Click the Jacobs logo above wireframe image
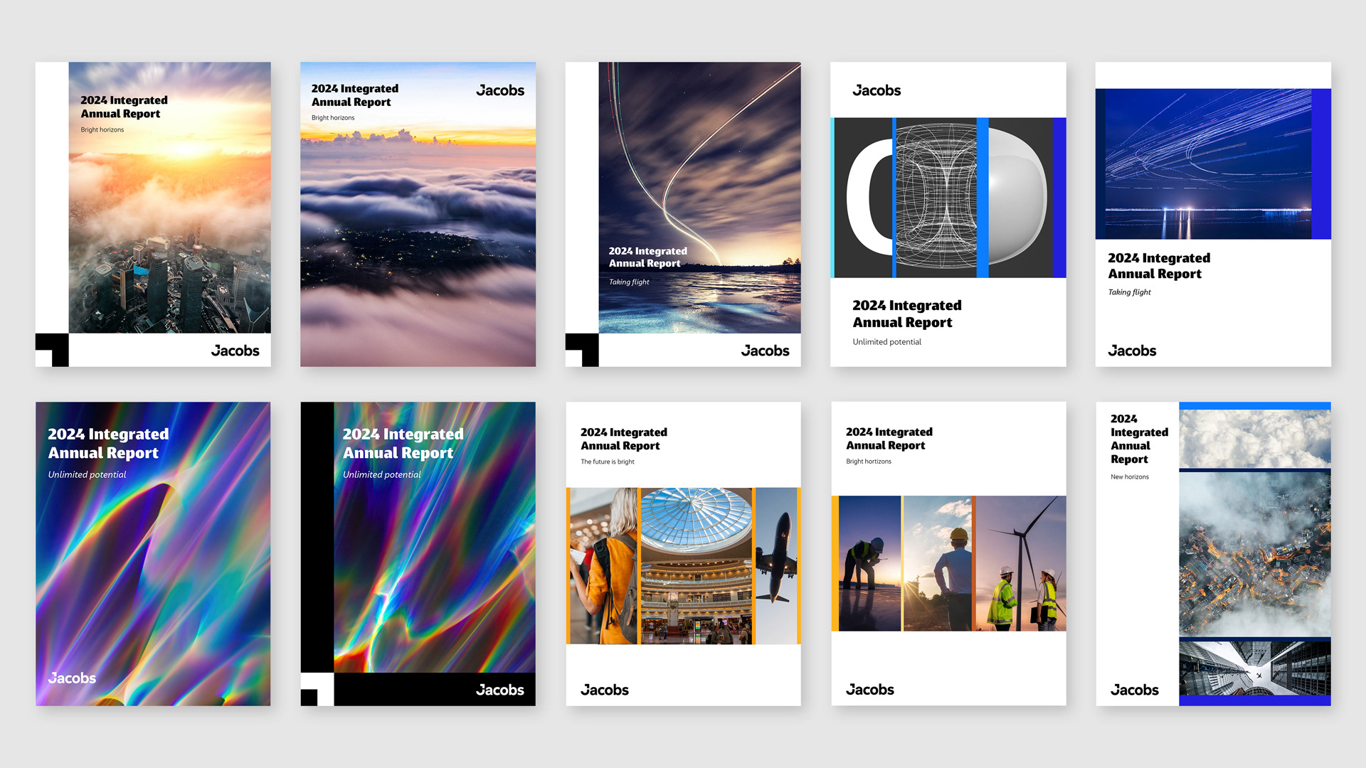Viewport: 1366px width, 768px height. pyautogui.click(x=877, y=90)
